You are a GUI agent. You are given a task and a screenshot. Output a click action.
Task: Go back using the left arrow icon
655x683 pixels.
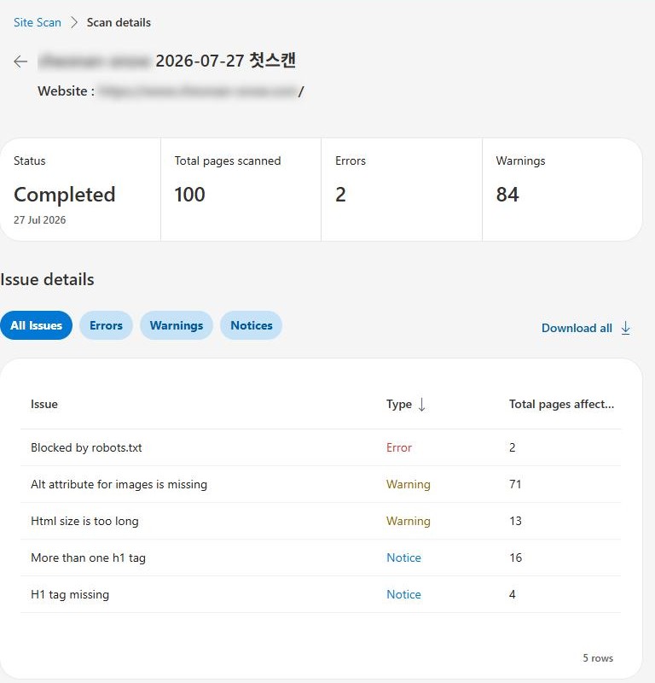[20, 61]
